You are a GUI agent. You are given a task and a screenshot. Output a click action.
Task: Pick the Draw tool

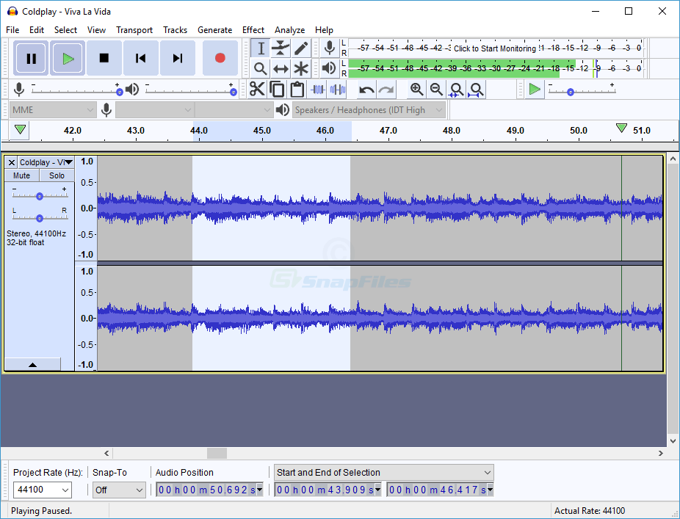301,48
